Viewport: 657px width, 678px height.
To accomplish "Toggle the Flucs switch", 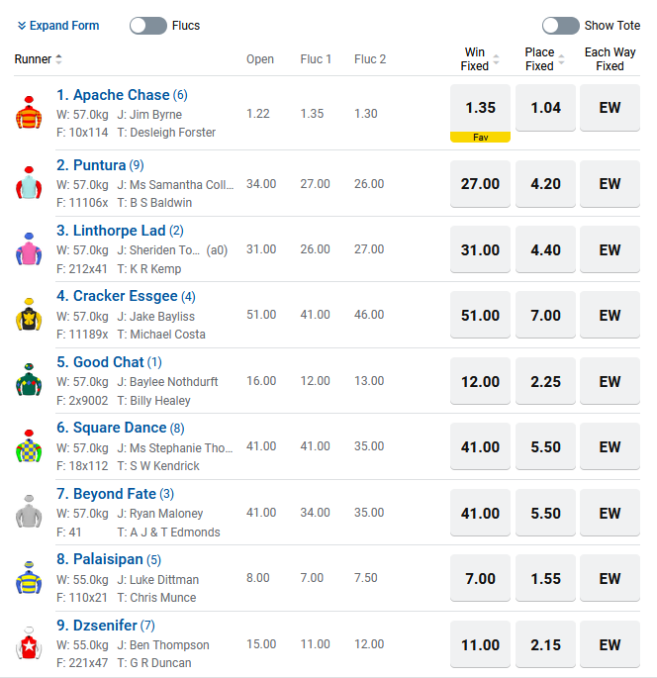I will (x=148, y=26).
